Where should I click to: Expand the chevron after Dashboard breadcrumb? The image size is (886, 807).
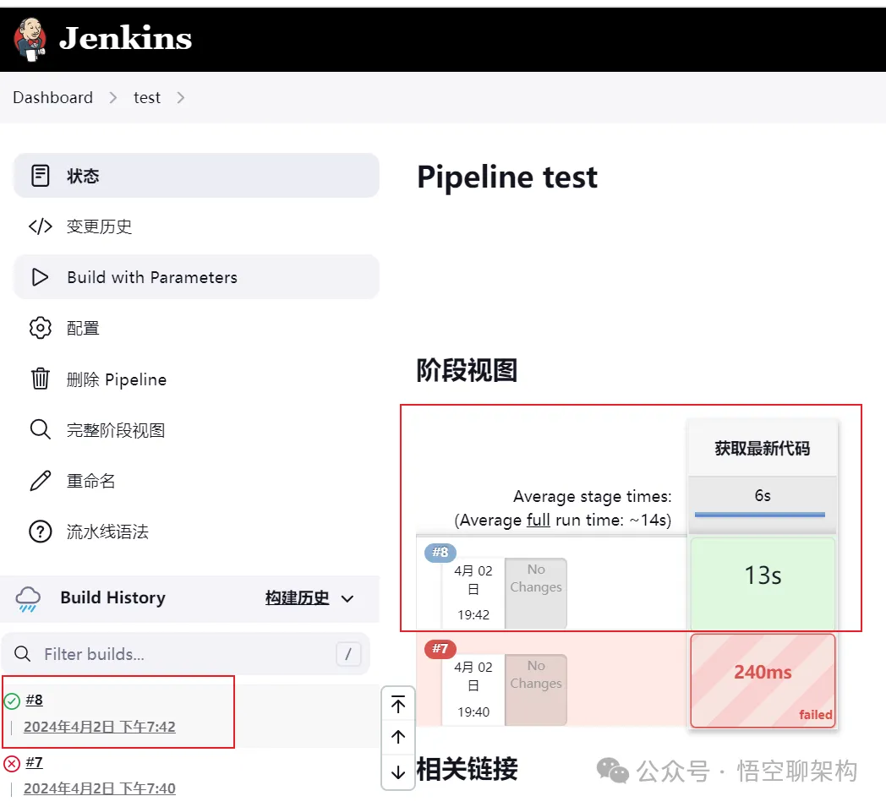click(113, 98)
